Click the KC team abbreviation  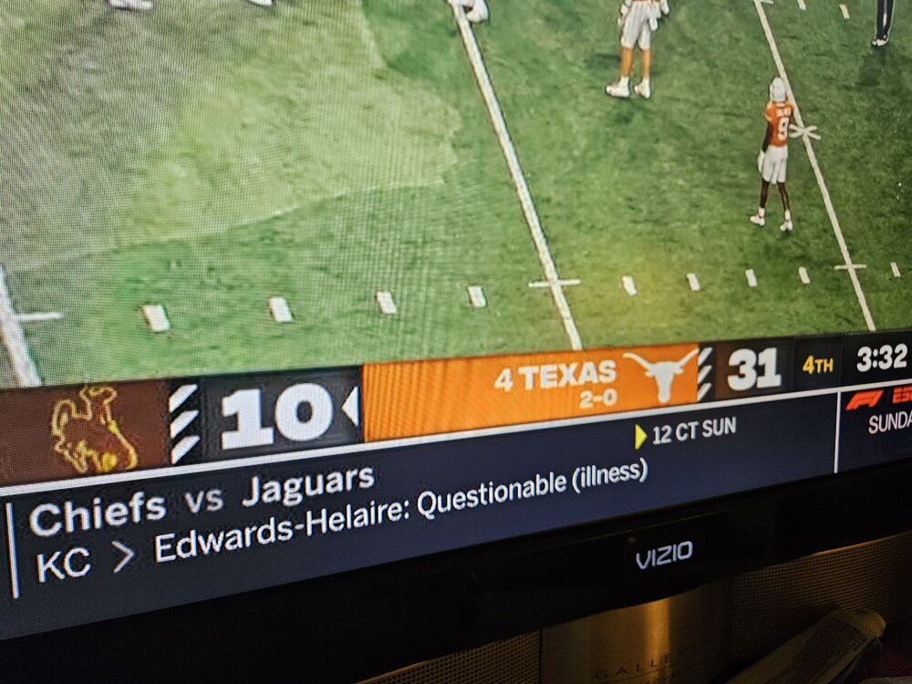[63, 565]
